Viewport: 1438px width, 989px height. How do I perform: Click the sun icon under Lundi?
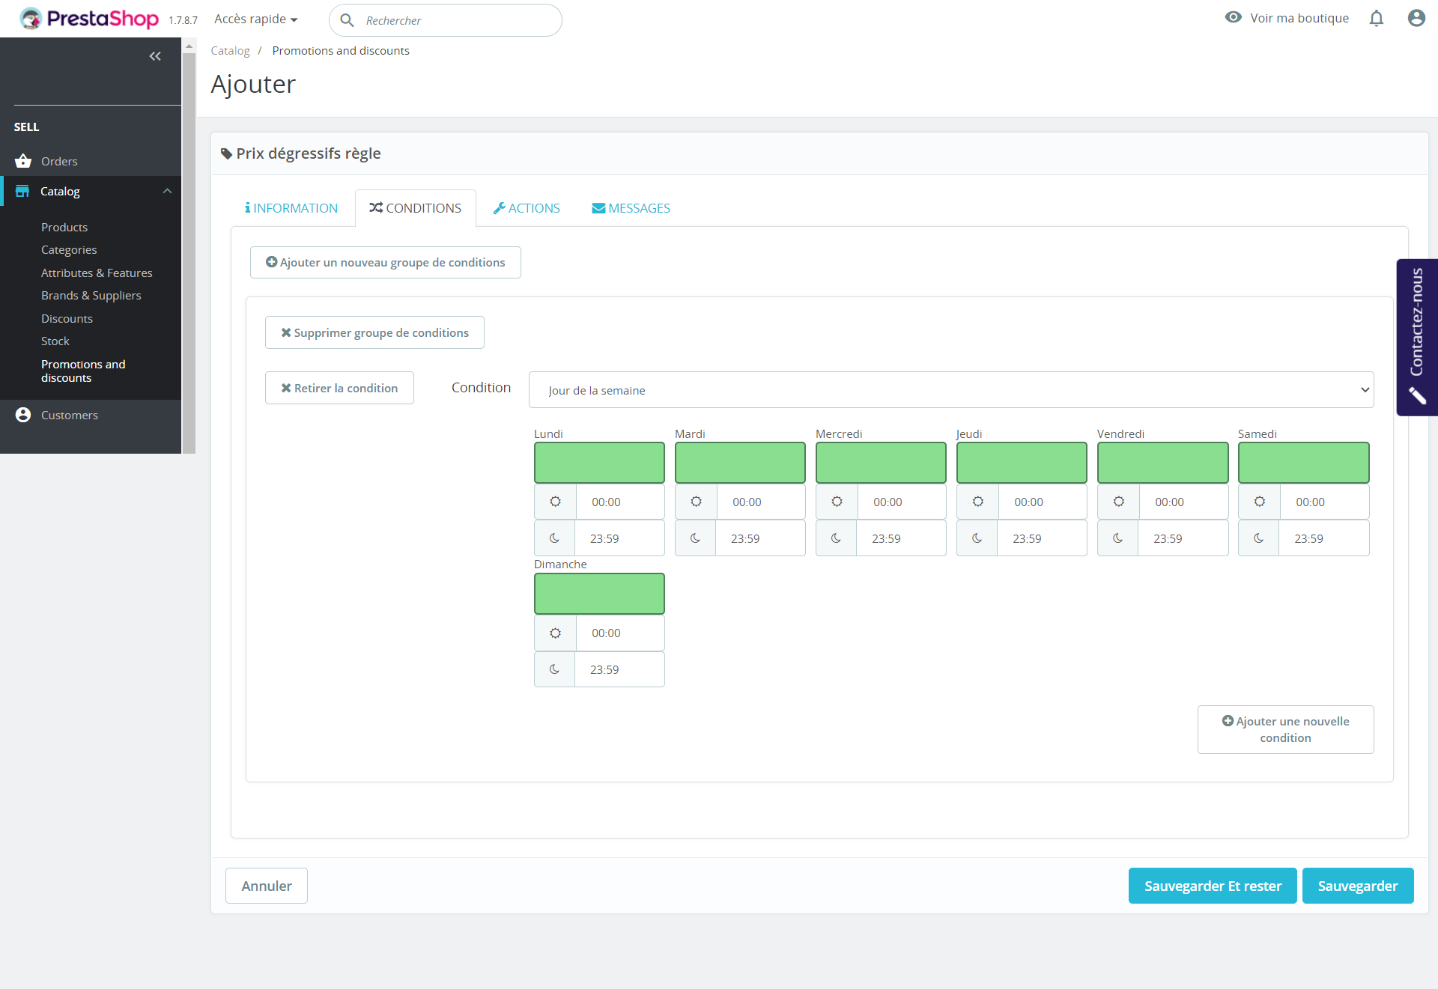coord(555,502)
